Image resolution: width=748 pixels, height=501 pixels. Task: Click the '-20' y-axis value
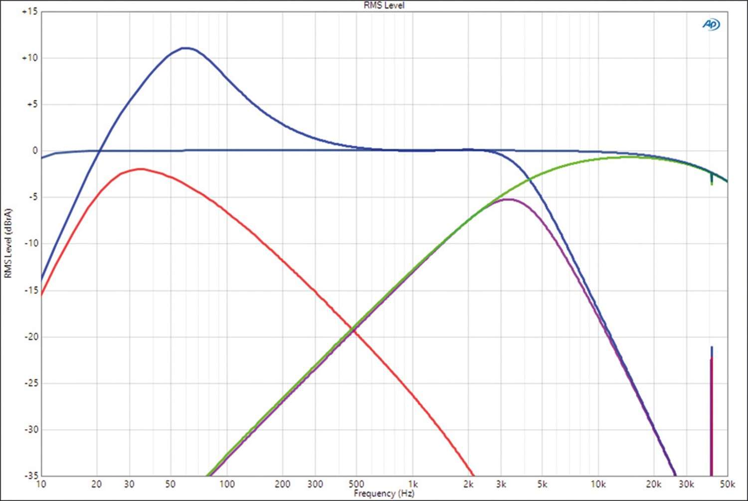[x=31, y=336]
